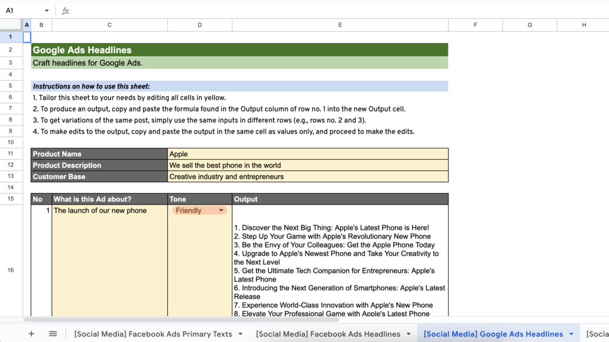Viewport: 609px width, 342px height.
Task: Click the Product Description label cell
Action: tap(99, 165)
